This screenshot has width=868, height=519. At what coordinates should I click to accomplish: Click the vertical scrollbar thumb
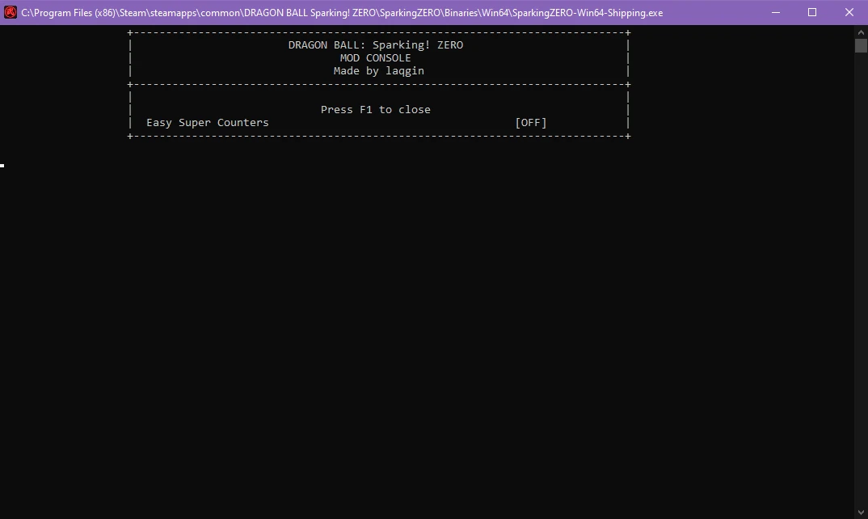[861, 45]
